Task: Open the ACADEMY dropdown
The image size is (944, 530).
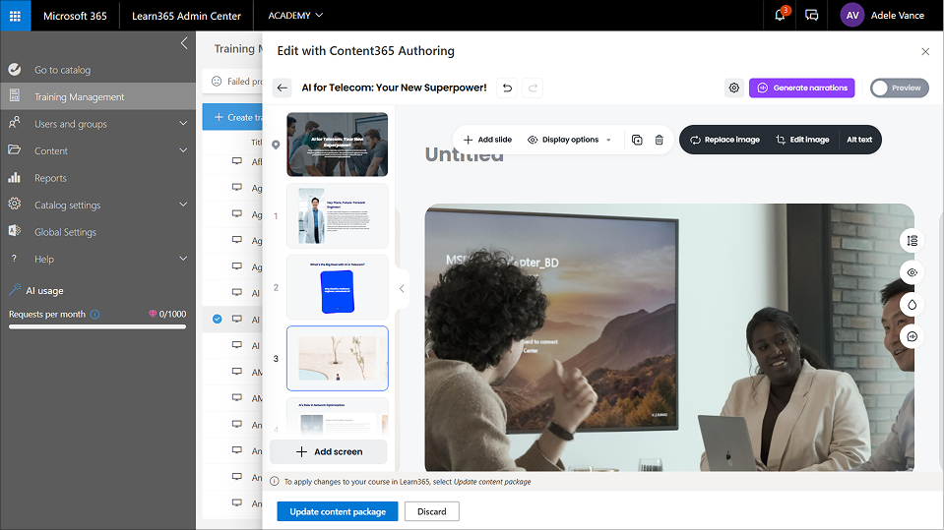Action: (x=295, y=16)
